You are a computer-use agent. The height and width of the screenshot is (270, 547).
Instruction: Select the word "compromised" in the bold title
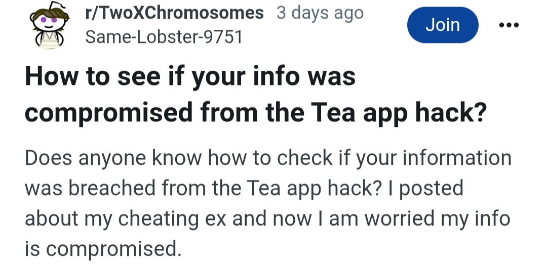108,113
